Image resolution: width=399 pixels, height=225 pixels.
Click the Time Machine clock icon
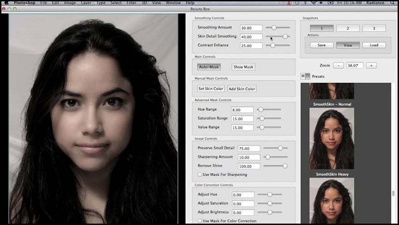click(x=297, y=3)
